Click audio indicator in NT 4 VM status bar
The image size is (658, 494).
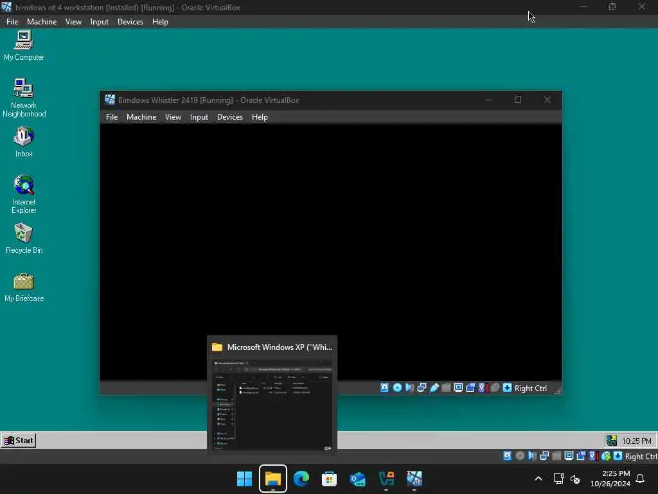(532, 456)
